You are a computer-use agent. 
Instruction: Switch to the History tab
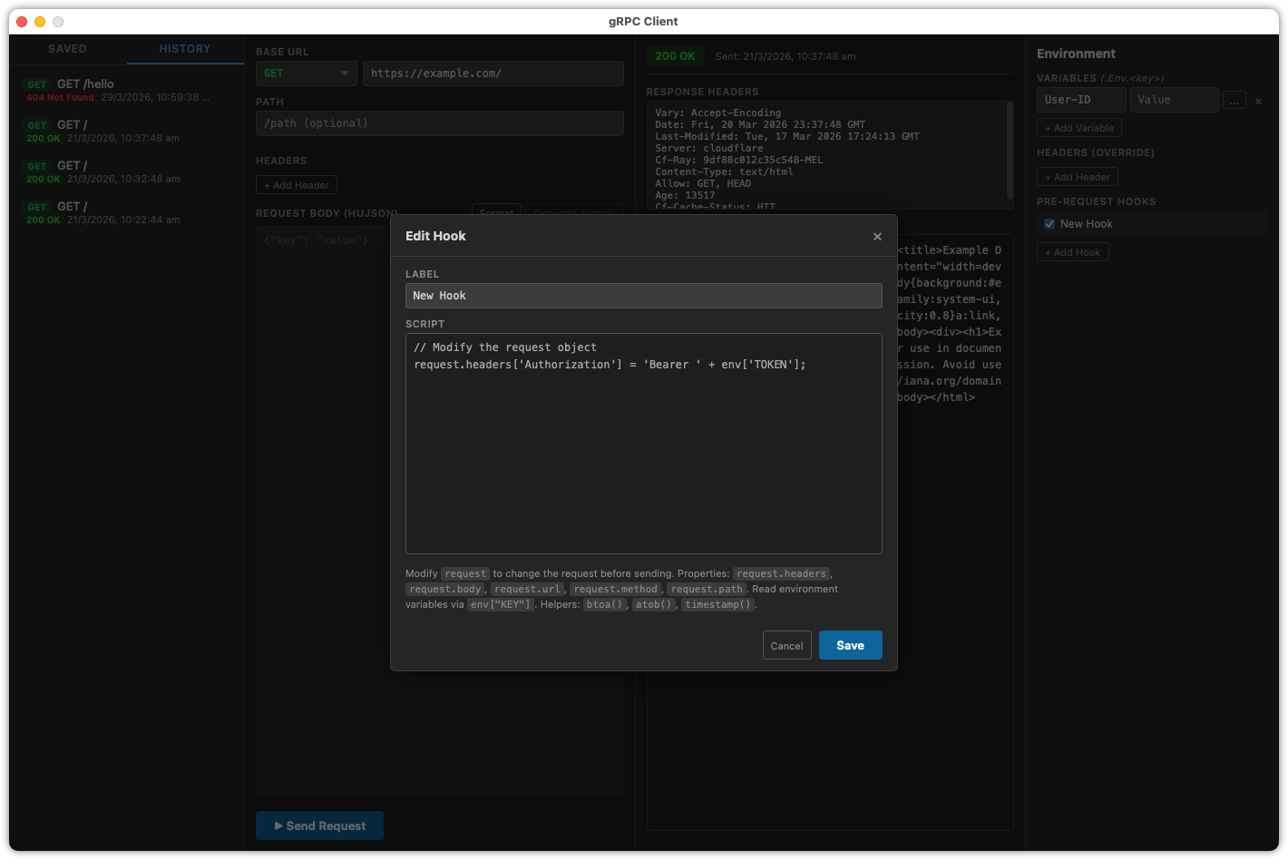(x=185, y=49)
